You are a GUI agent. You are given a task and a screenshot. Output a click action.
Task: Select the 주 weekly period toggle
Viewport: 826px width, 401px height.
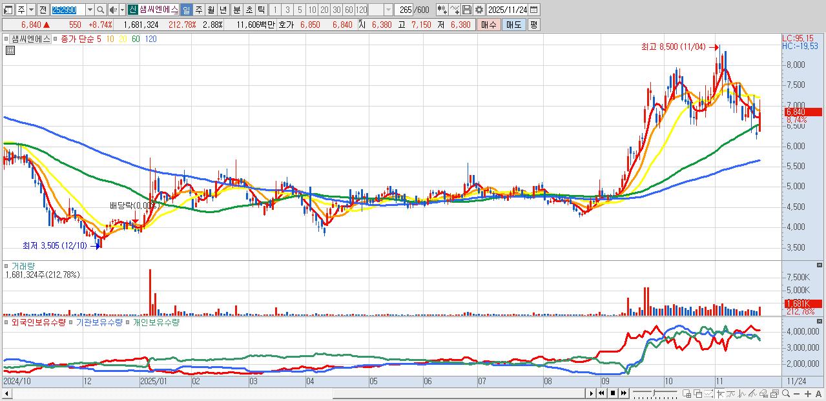[198, 10]
